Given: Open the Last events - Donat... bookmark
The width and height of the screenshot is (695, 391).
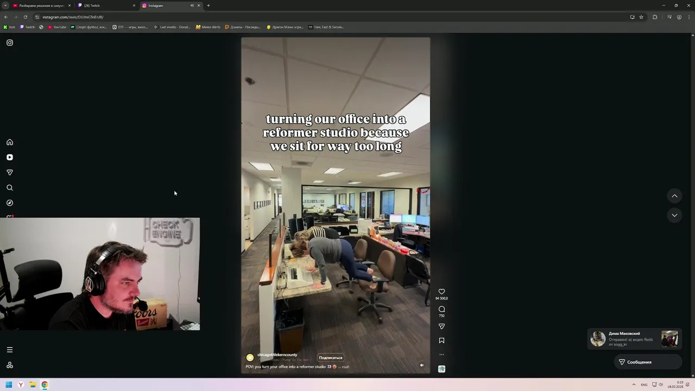Looking at the screenshot, I should 172,27.
